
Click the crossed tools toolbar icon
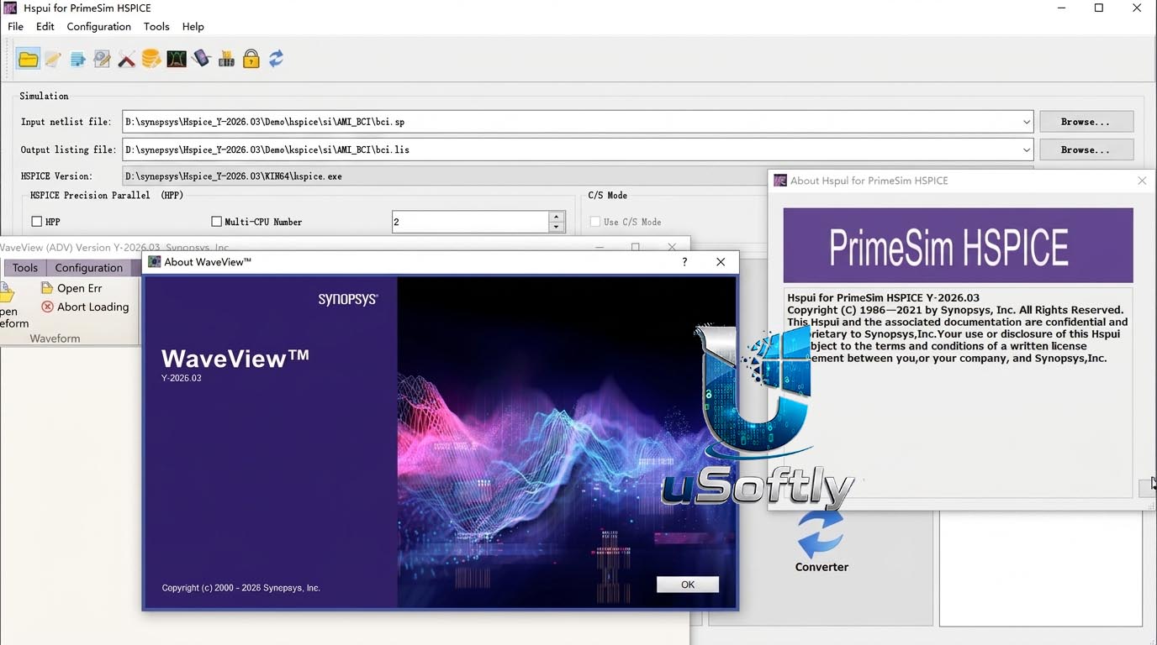point(127,59)
